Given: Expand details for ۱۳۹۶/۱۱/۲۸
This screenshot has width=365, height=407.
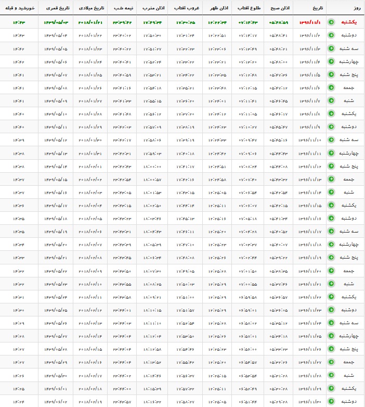Looking at the screenshot, I should point(331,375).
